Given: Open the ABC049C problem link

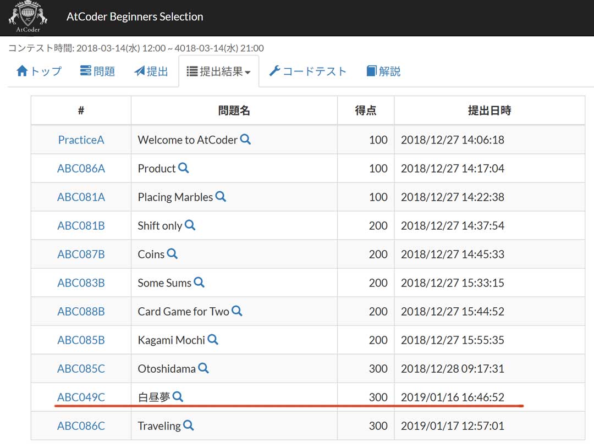Looking at the screenshot, I should coord(81,397).
